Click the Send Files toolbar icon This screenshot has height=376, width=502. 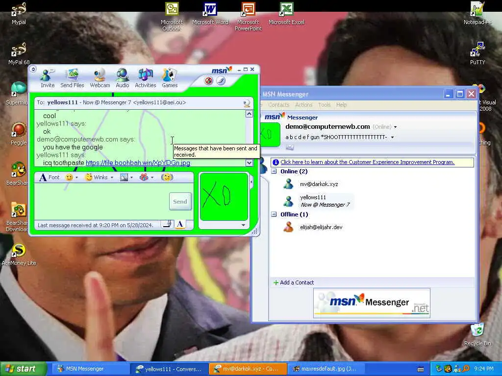click(72, 78)
